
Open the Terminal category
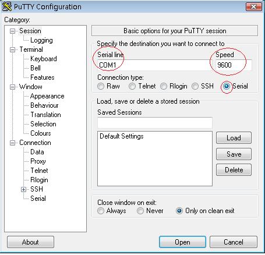click(31, 49)
